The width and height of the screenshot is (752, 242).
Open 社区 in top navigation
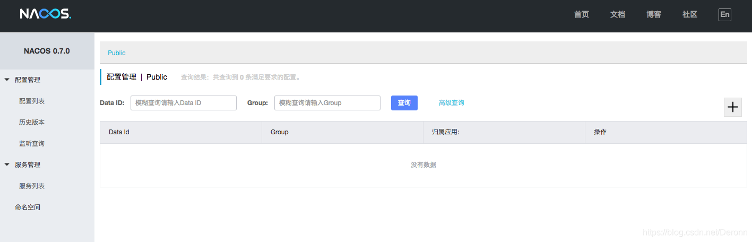(689, 15)
